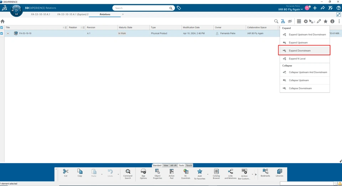Go to the Home icon
Screen dimensions: 342x186
[x=2, y=21]
